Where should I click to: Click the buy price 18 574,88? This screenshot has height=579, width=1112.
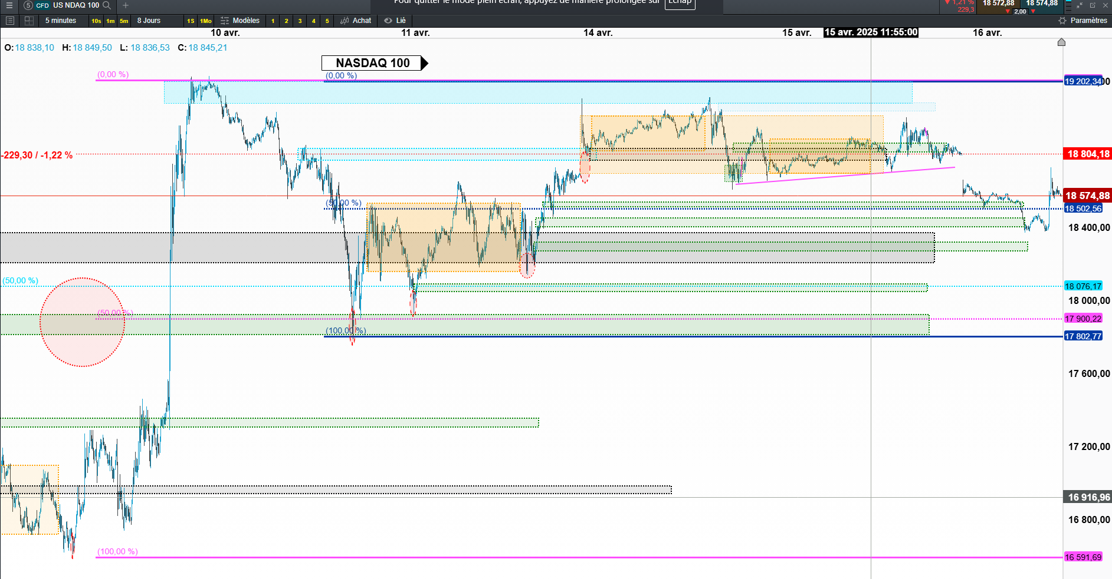pos(1042,4)
